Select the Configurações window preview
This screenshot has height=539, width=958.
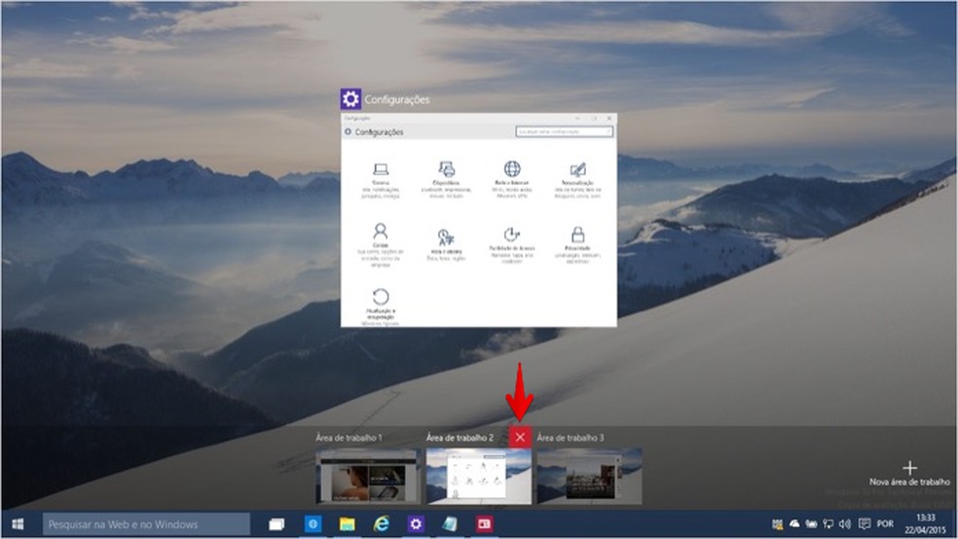pos(478,219)
